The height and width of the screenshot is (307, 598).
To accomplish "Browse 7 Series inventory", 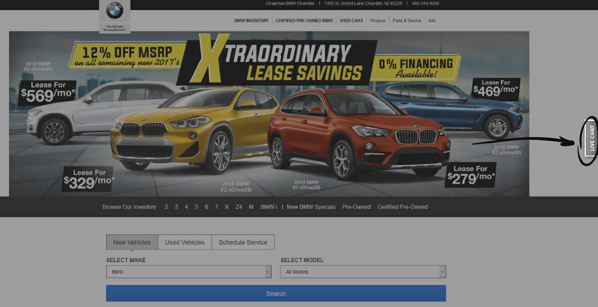I will [x=216, y=207].
